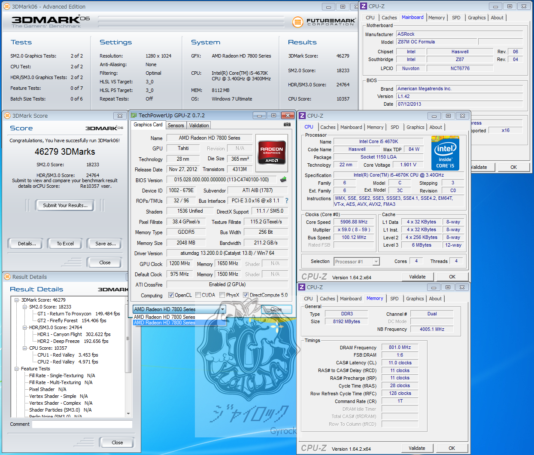534x455 pixels.
Task: Click the Core Speed 5906.88 MHz value
Action: coord(354,222)
